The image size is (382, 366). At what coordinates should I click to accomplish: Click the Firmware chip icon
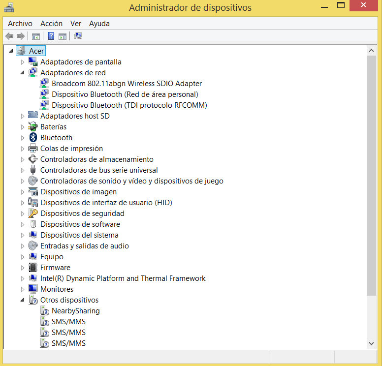[x=33, y=267]
